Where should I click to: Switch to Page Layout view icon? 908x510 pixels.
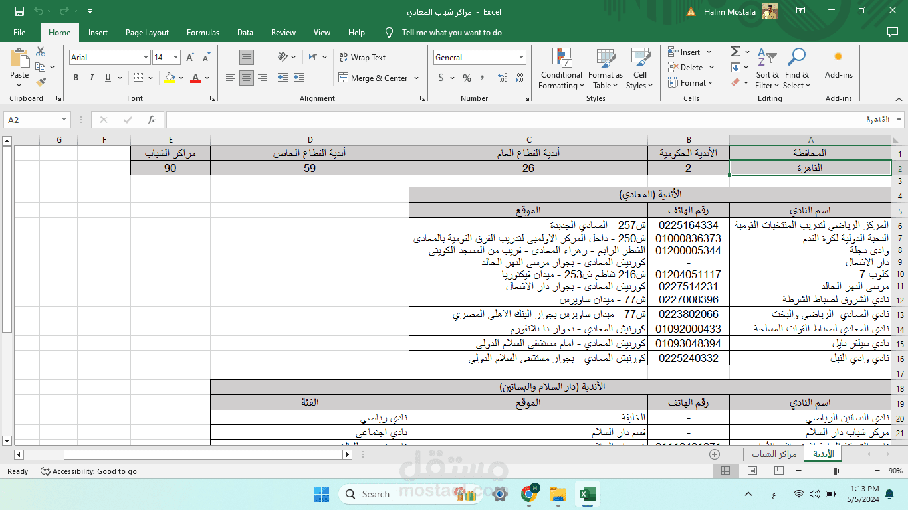tap(752, 471)
